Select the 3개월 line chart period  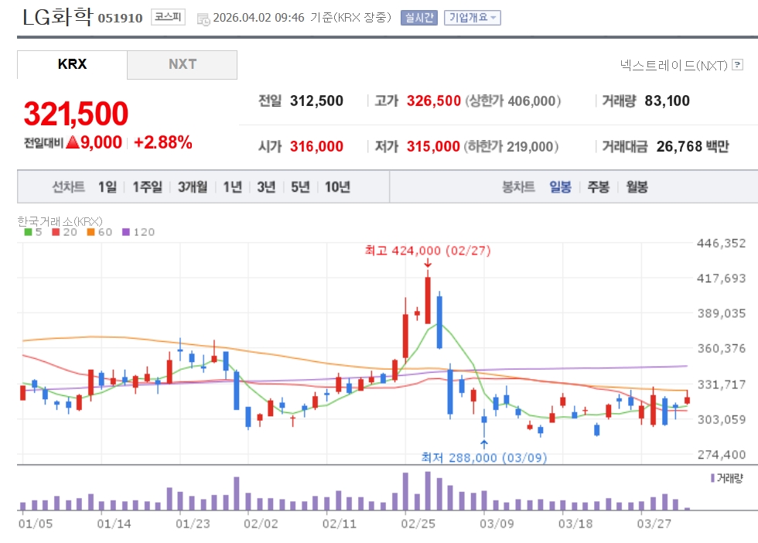tap(193, 186)
